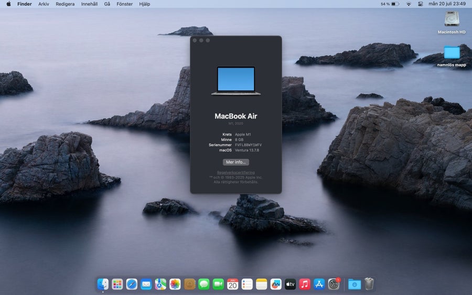The height and width of the screenshot is (295, 472).
Task: Open System Settings with notification badge
Action: point(334,284)
